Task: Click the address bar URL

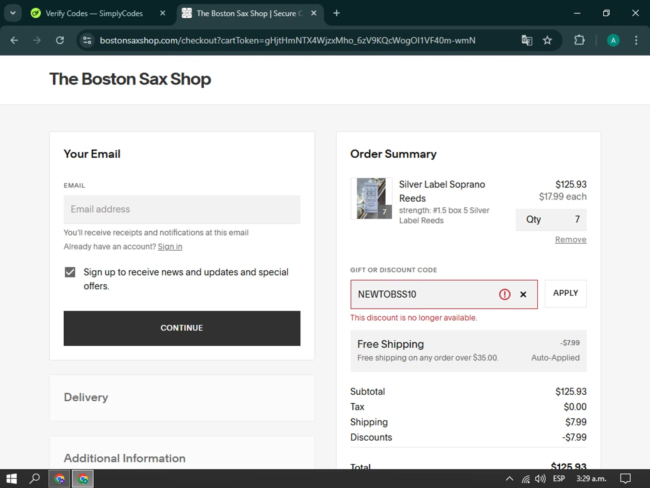Action: tap(288, 40)
